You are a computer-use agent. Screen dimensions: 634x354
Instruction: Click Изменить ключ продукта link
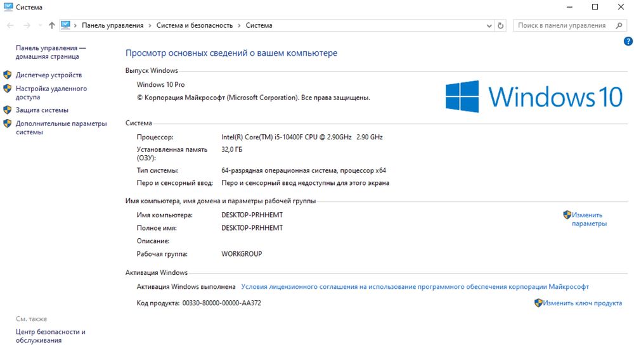582,303
